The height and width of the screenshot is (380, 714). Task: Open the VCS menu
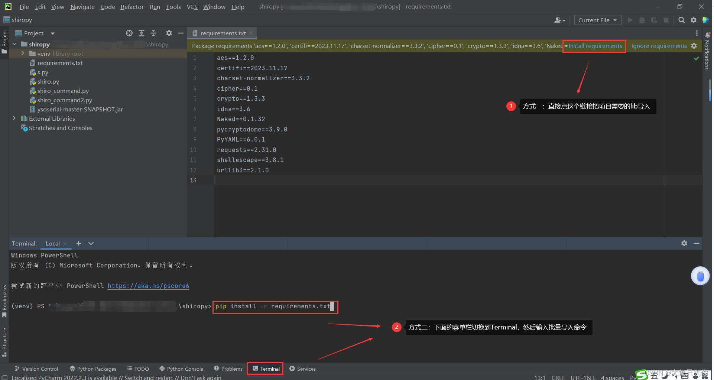pyautogui.click(x=192, y=7)
